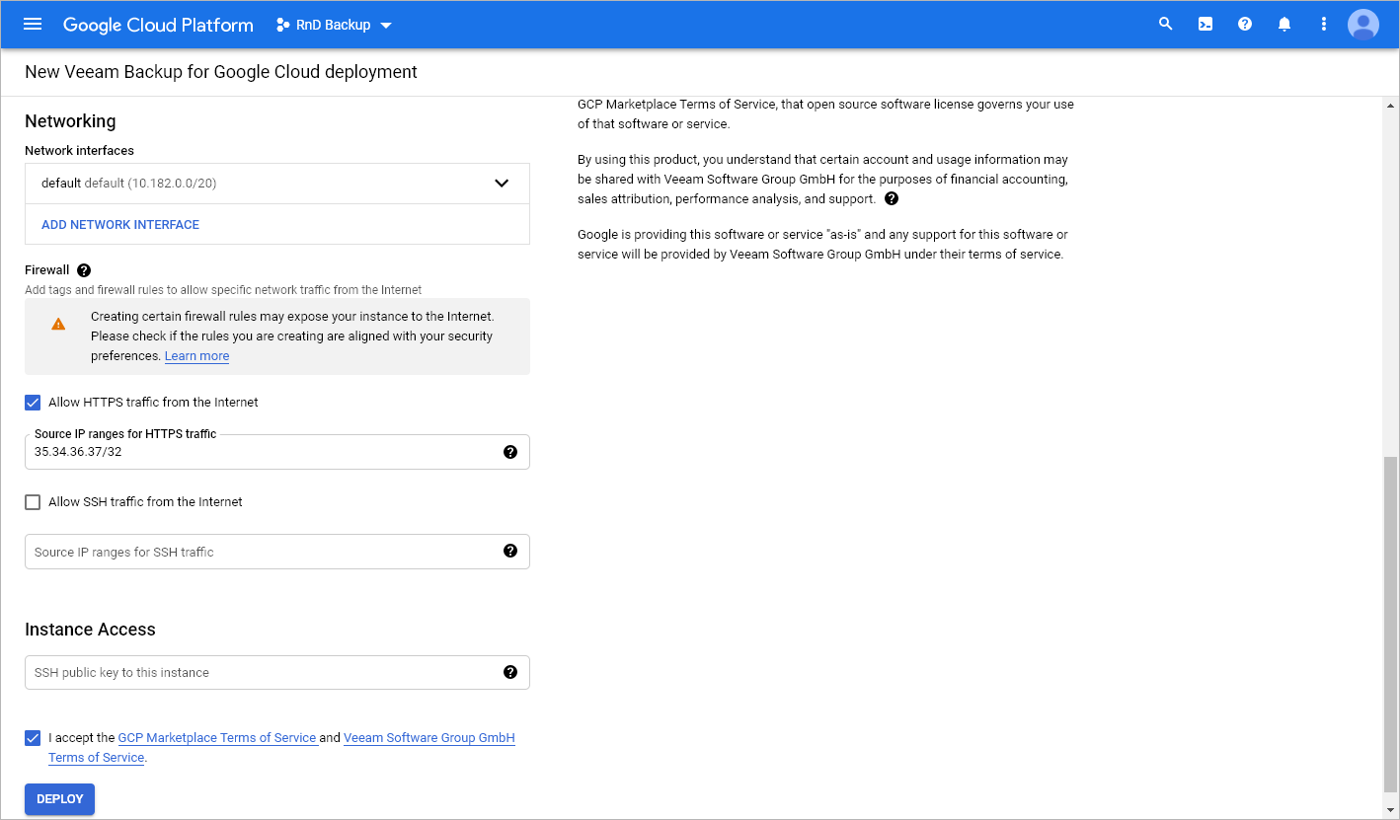Click scrollbar up arrow

[x=1390, y=106]
